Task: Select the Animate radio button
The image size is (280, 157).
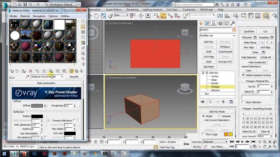Action: tap(220, 116)
